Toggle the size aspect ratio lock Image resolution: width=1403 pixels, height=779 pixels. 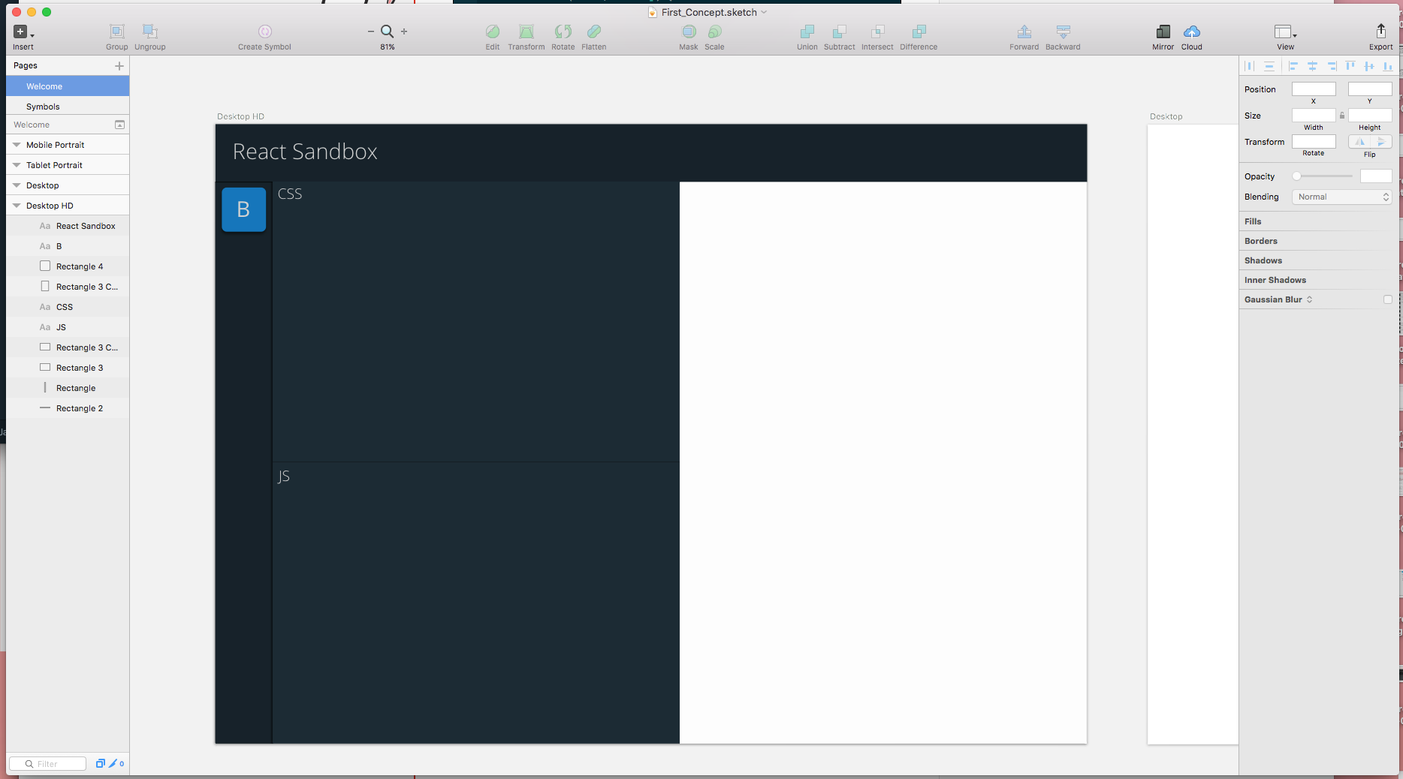(x=1342, y=116)
